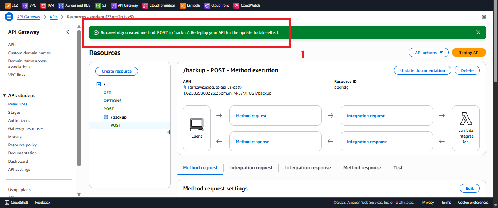Open Gateway responses in sidebar

pyautogui.click(x=26, y=128)
